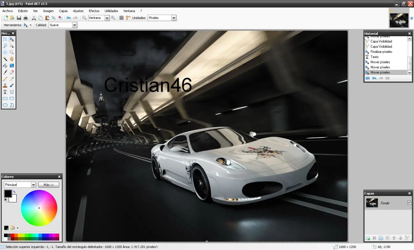Screen dimensions: 414x250
Task: Click the Crop to Selection icon
Action: tap(53, 18)
